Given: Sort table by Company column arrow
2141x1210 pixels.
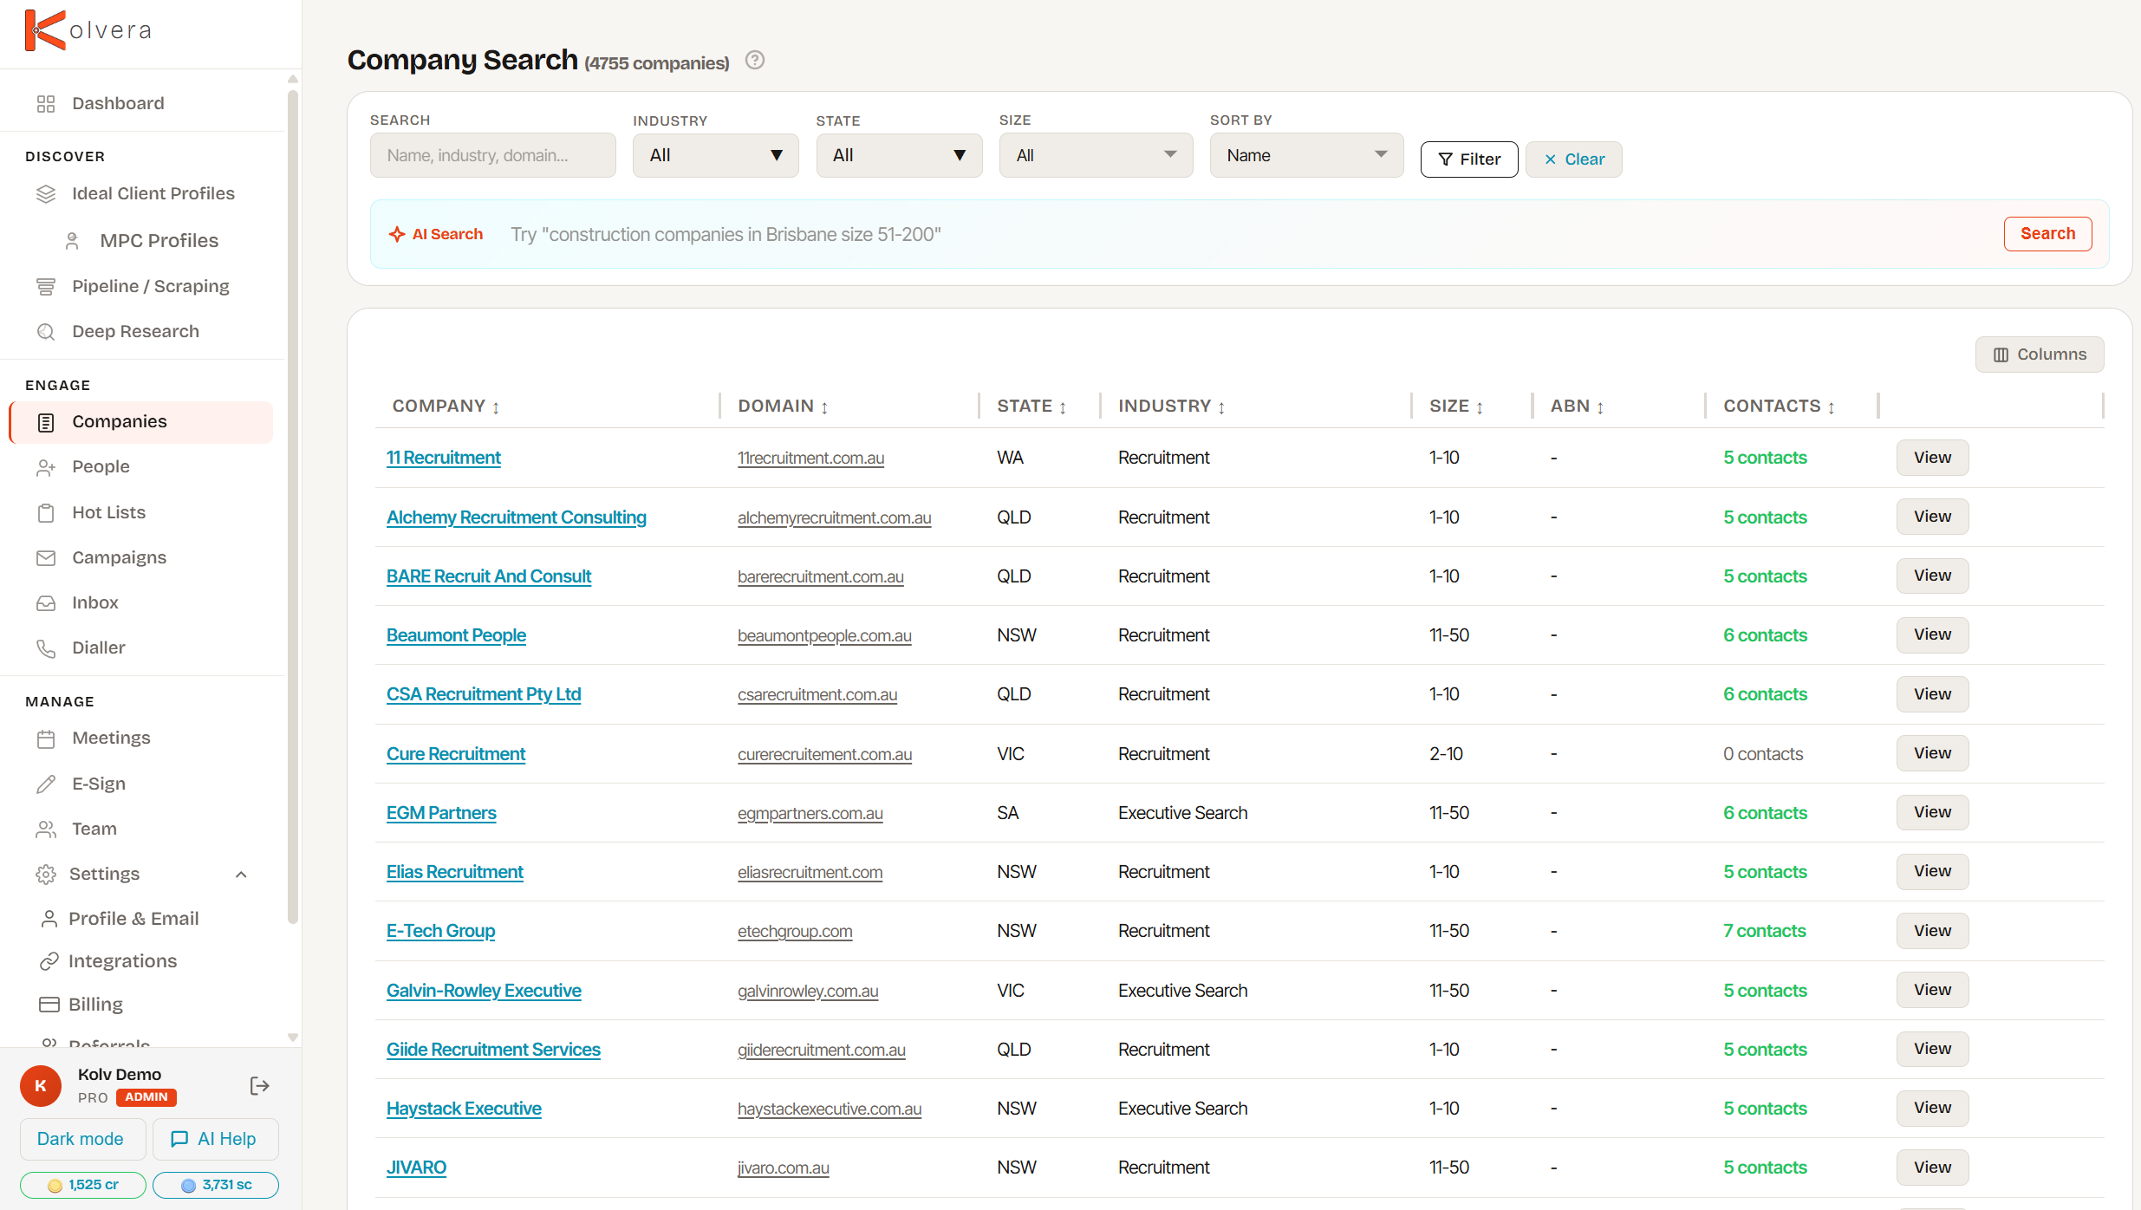Looking at the screenshot, I should click(496, 407).
